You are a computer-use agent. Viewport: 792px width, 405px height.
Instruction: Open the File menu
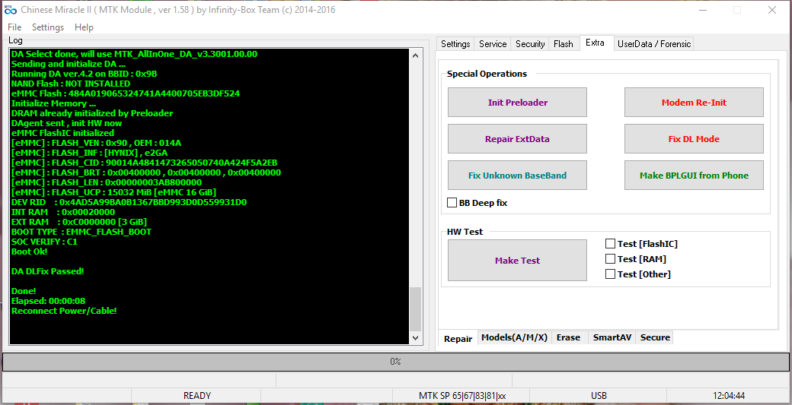pyautogui.click(x=14, y=27)
